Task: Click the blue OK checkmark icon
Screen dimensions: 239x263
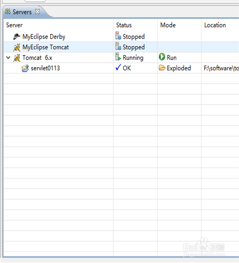Action: point(118,67)
